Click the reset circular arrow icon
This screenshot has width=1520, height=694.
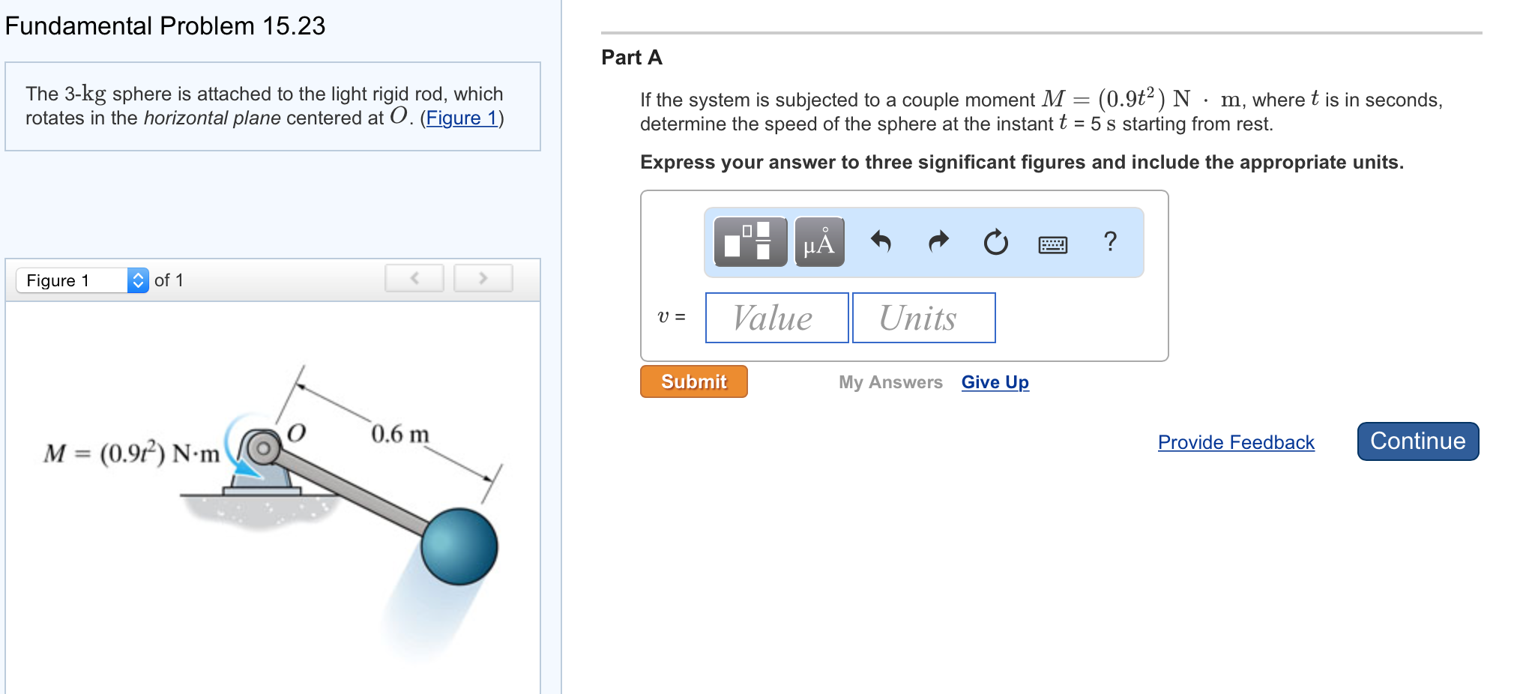tap(995, 242)
